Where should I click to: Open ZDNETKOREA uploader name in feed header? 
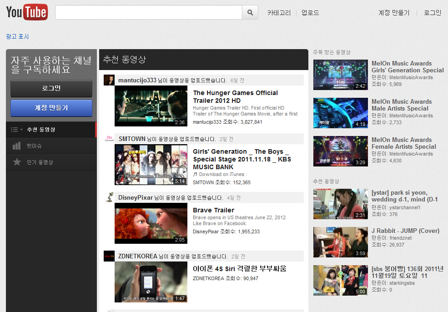[x=138, y=257]
